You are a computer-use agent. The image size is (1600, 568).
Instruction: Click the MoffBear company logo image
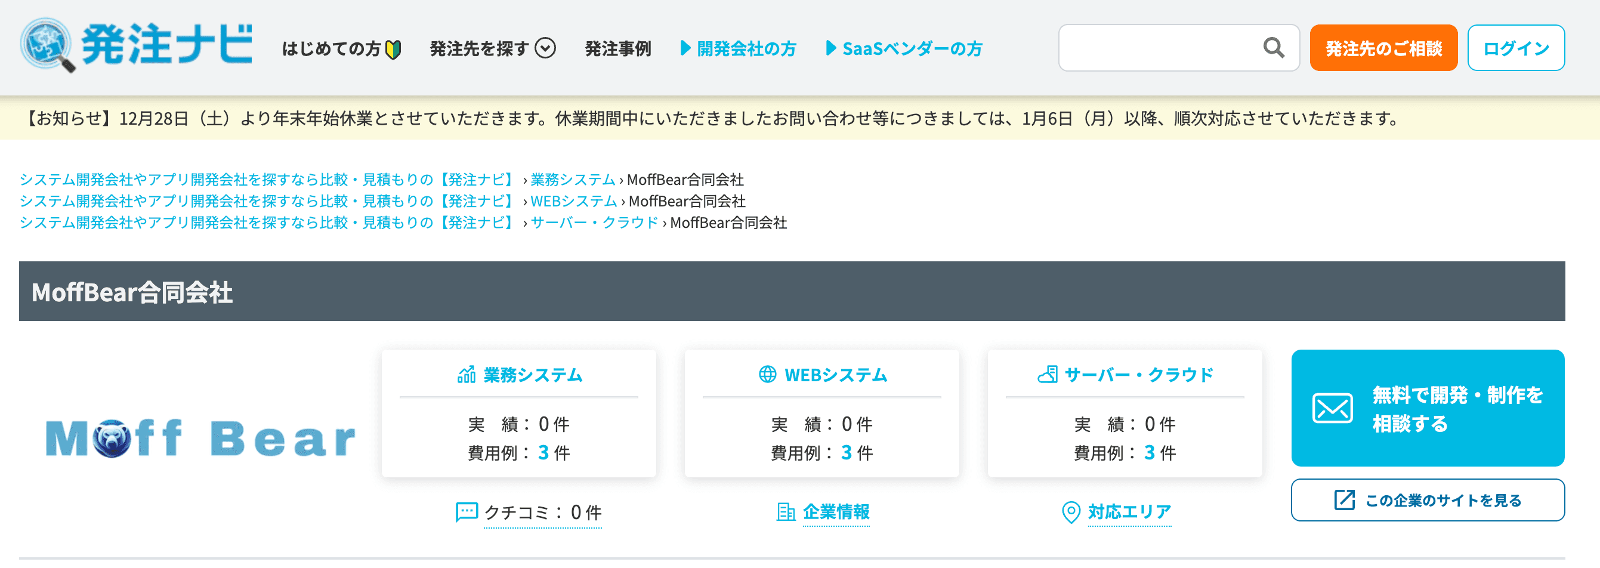tap(200, 438)
